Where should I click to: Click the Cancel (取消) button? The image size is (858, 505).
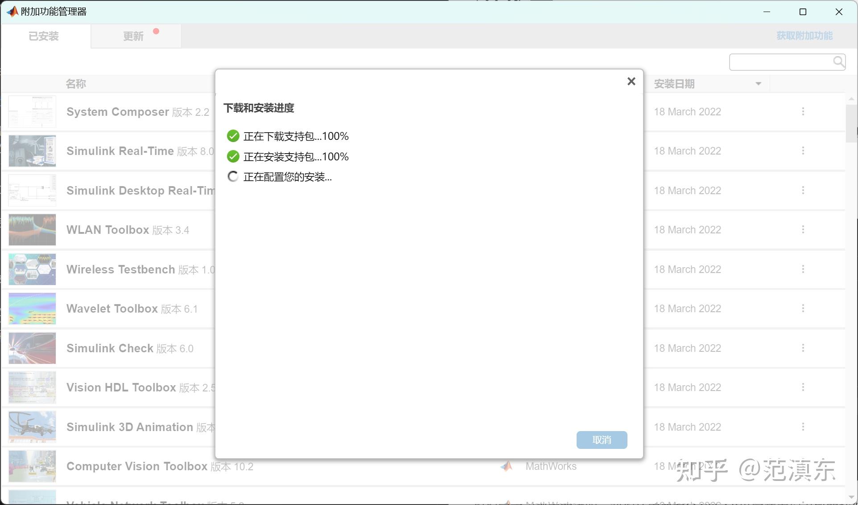[602, 440]
